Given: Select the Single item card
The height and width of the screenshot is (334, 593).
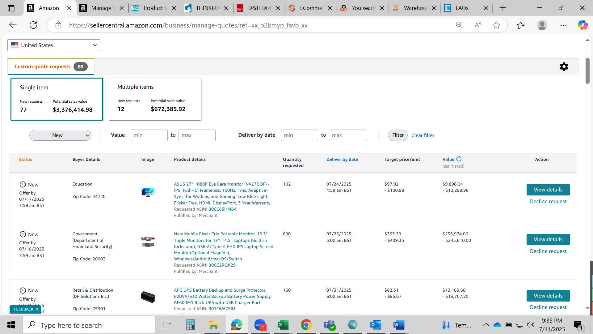Looking at the screenshot, I should (57, 99).
